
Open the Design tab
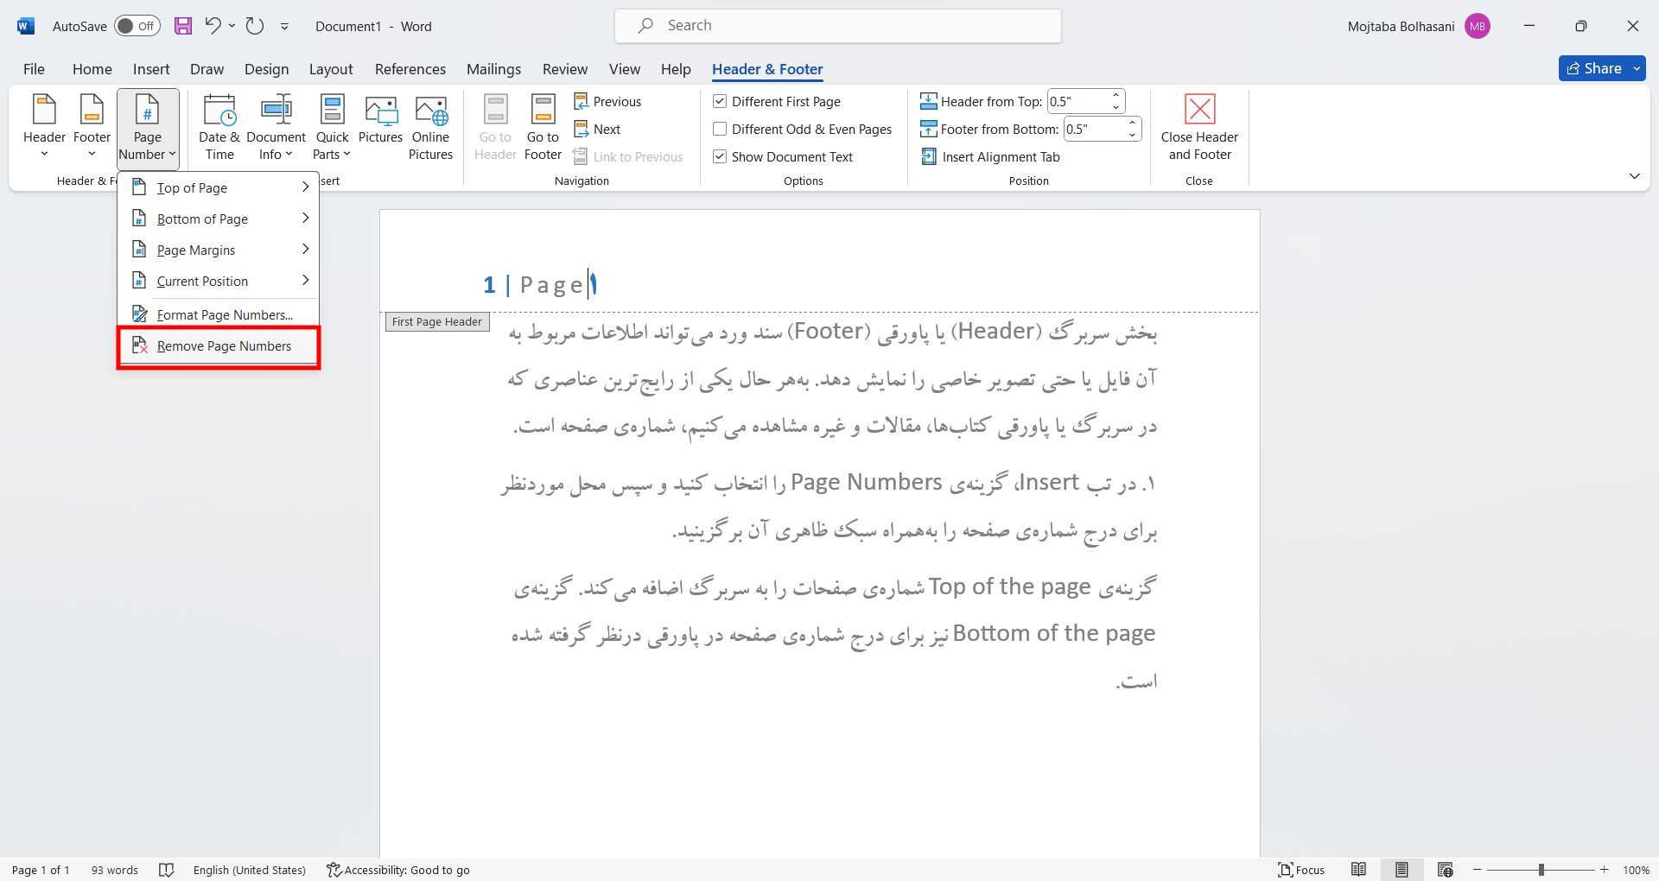pyautogui.click(x=266, y=69)
